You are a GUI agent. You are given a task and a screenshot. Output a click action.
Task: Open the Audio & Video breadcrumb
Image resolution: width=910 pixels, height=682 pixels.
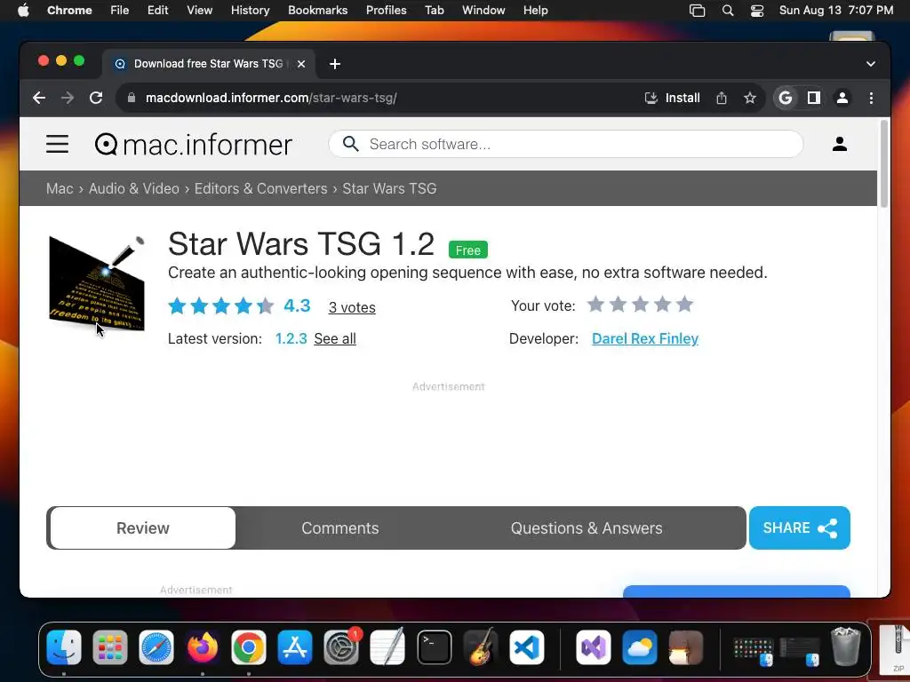[134, 188]
